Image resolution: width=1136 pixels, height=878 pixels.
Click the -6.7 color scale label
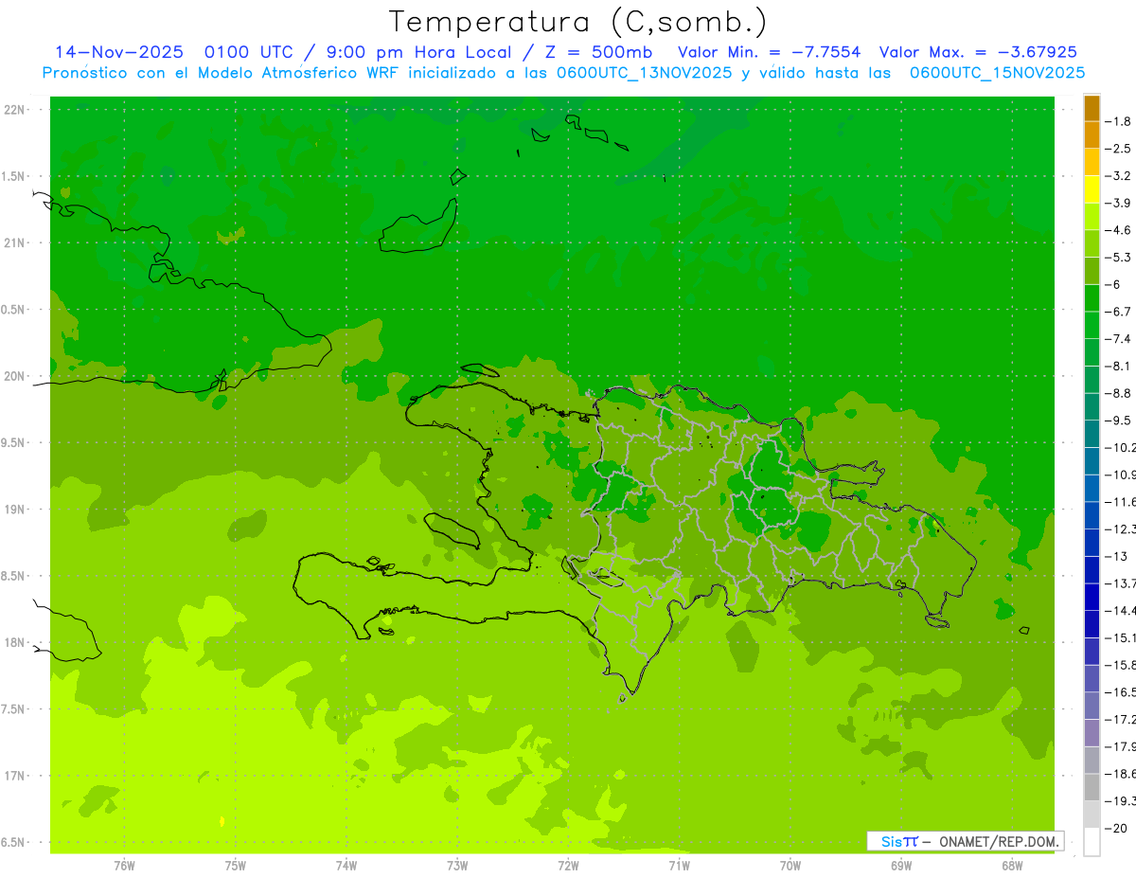[1117, 312]
